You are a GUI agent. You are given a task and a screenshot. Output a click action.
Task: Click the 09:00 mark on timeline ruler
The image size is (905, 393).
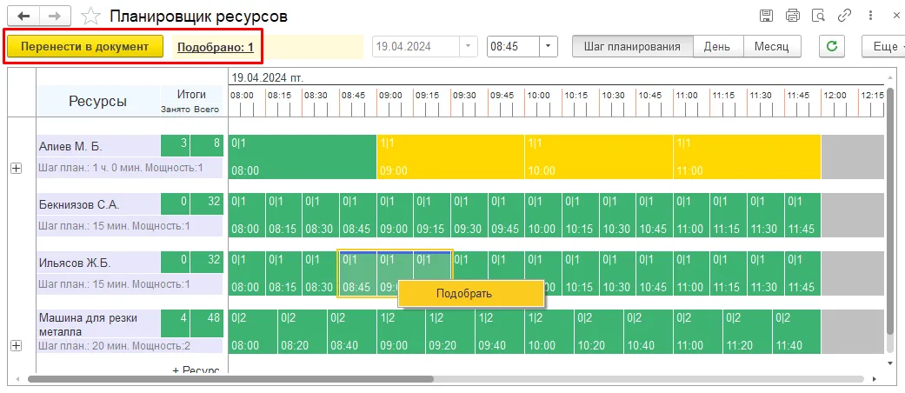[x=389, y=96]
